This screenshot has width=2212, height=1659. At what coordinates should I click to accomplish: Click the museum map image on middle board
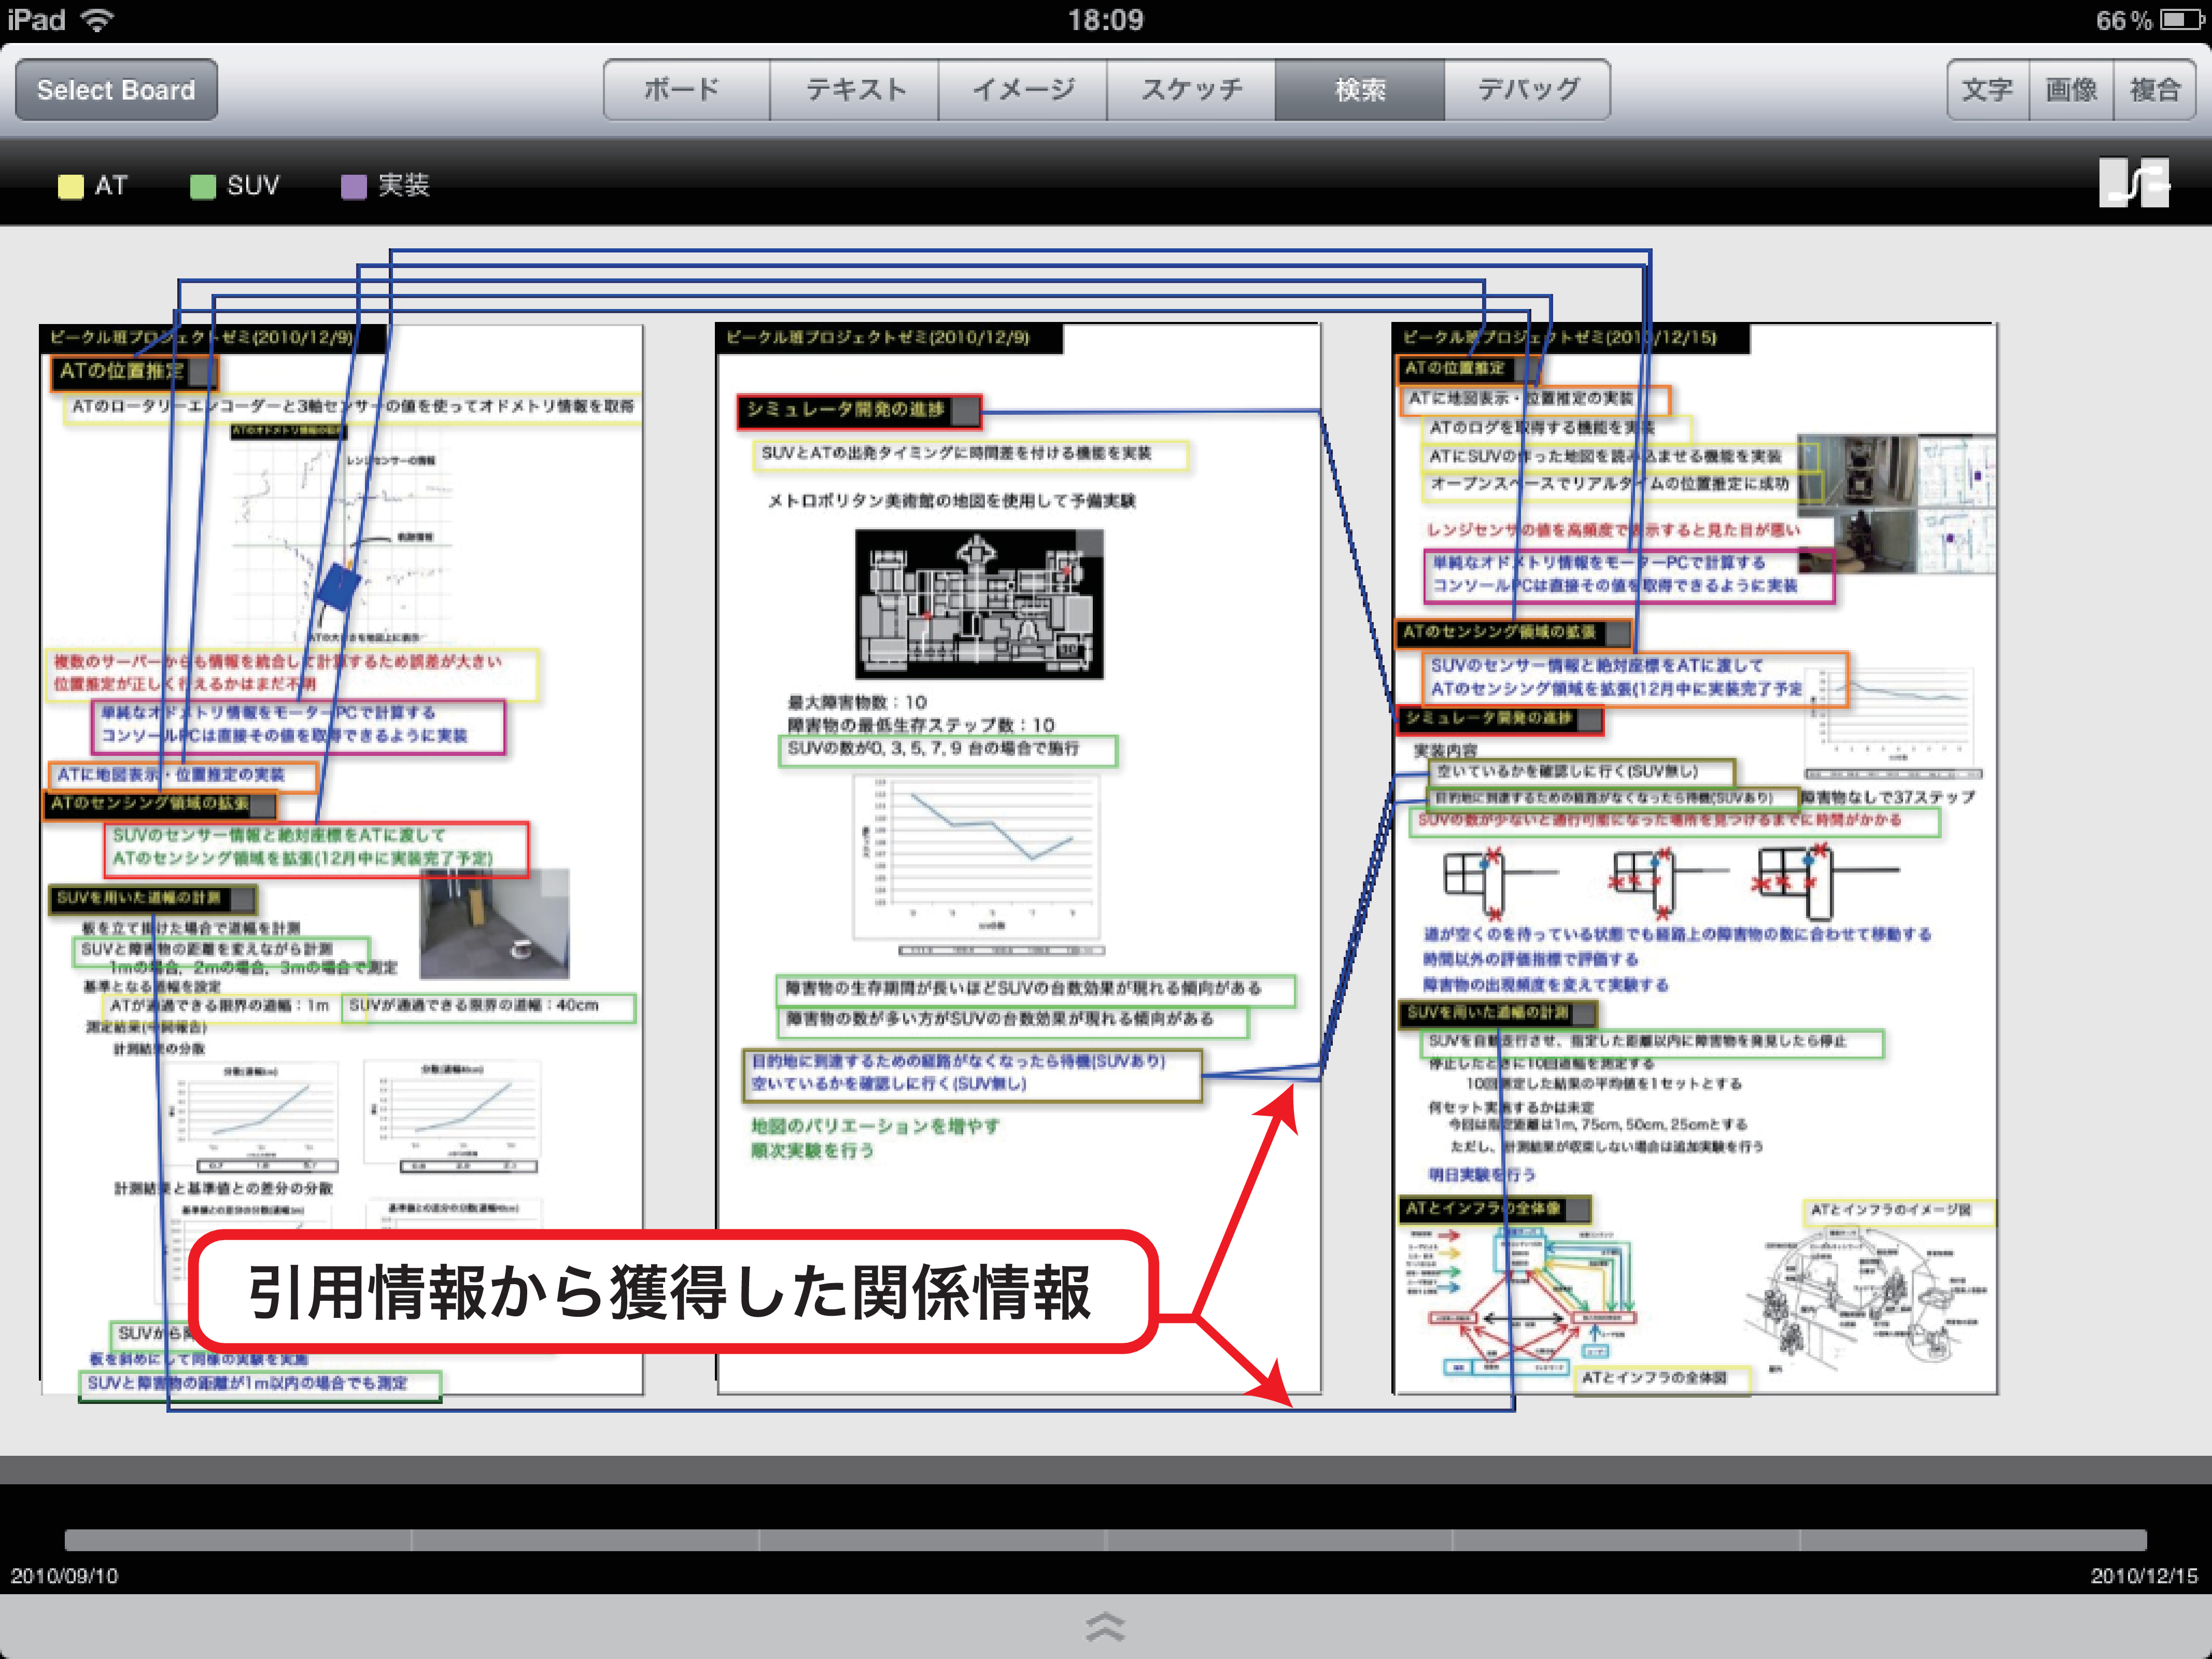(979, 604)
